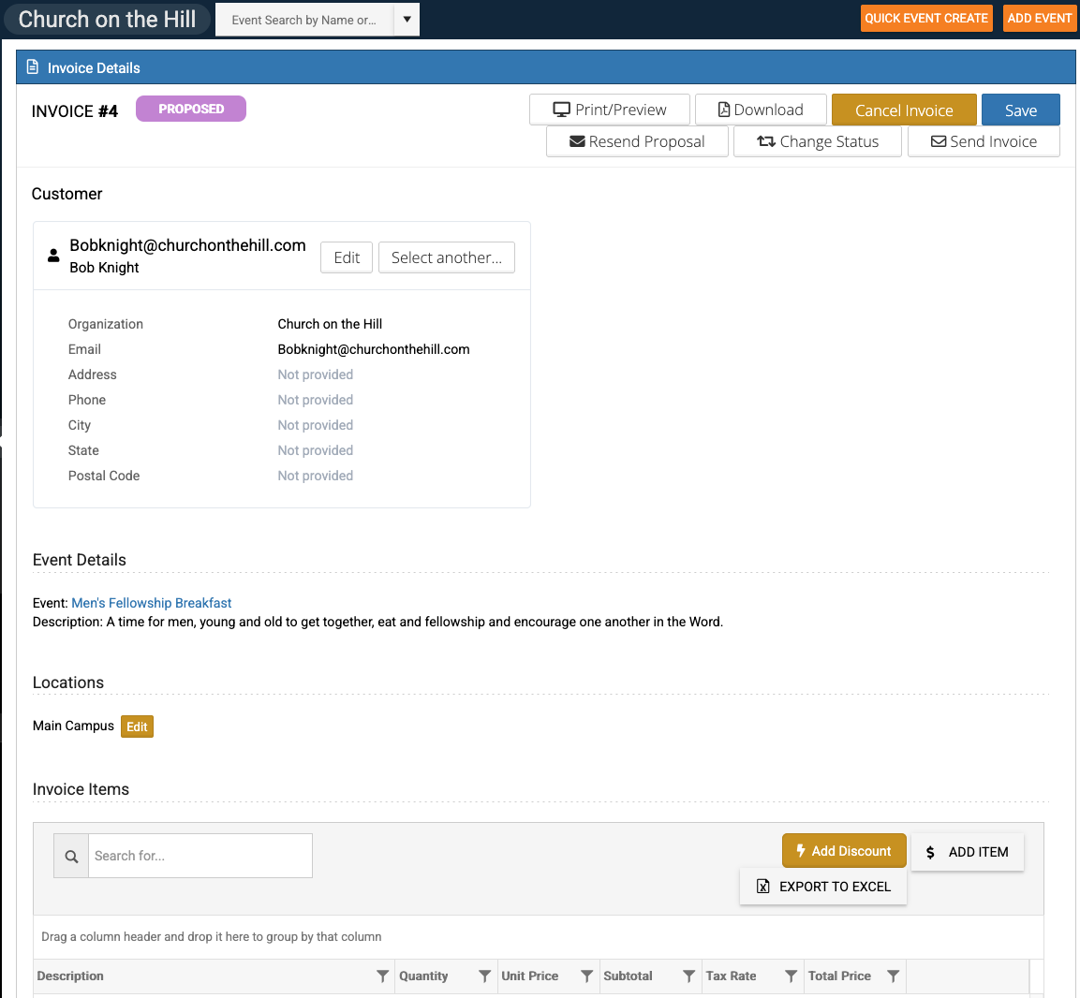Image resolution: width=1080 pixels, height=998 pixels.
Task: Click the Description column filter icon
Action: click(382, 976)
